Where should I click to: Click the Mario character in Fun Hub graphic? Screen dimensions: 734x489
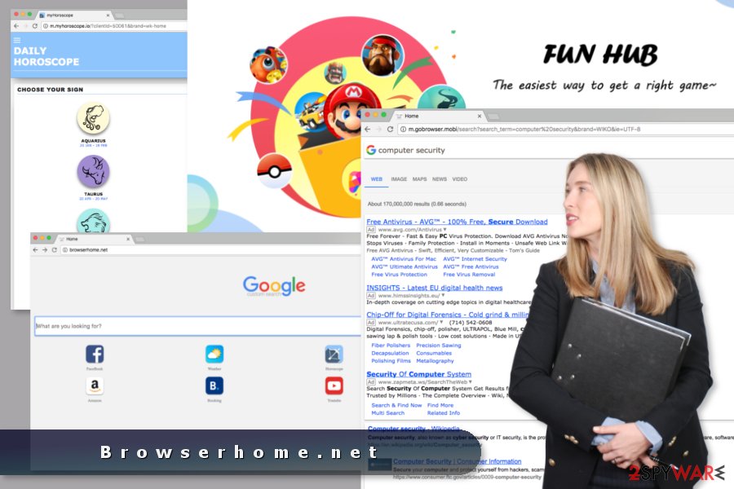352,111
